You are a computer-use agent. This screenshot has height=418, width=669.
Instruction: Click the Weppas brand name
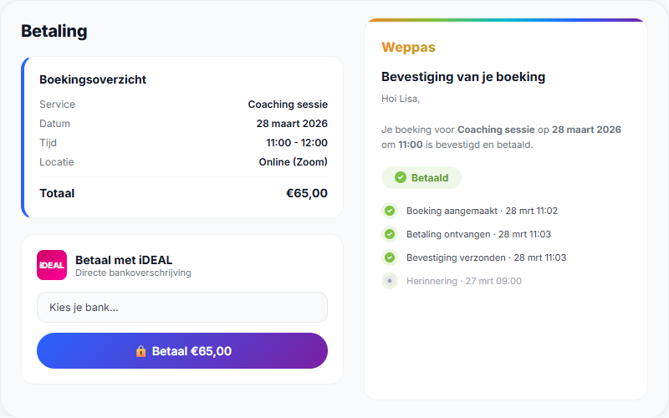[x=408, y=48]
